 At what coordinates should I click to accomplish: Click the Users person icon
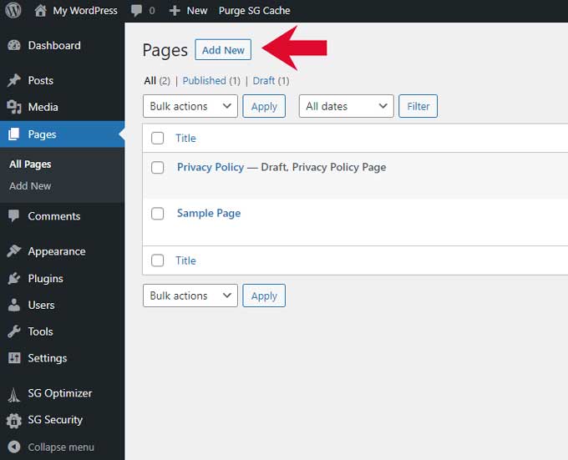tap(14, 306)
